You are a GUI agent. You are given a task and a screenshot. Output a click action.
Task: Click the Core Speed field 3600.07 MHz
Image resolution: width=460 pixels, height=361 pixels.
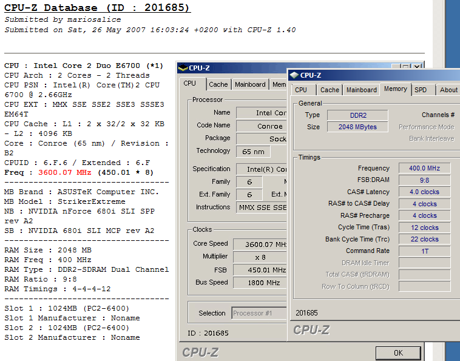click(x=260, y=245)
